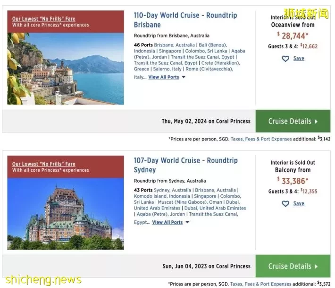Open Cruise Details for Jun 04, 2023 sailing
Viewport: 335px width, 288px height.
click(x=293, y=266)
